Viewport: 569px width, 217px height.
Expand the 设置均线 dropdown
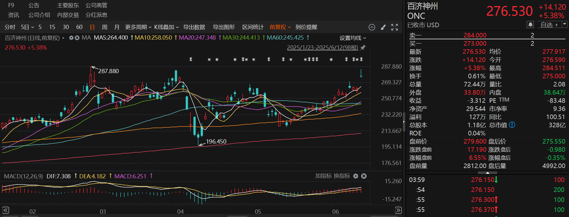click(x=353, y=38)
